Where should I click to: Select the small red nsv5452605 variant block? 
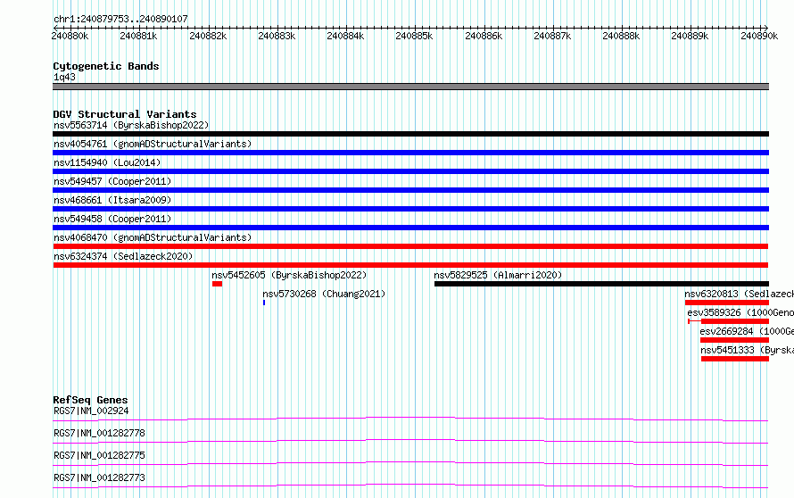(218, 284)
